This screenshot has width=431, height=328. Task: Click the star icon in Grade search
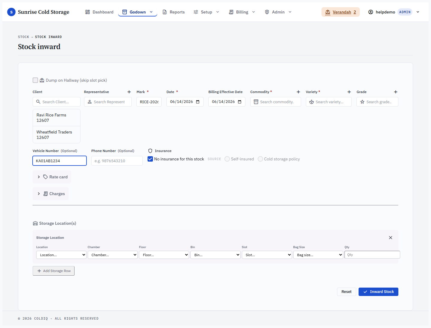coord(362,102)
